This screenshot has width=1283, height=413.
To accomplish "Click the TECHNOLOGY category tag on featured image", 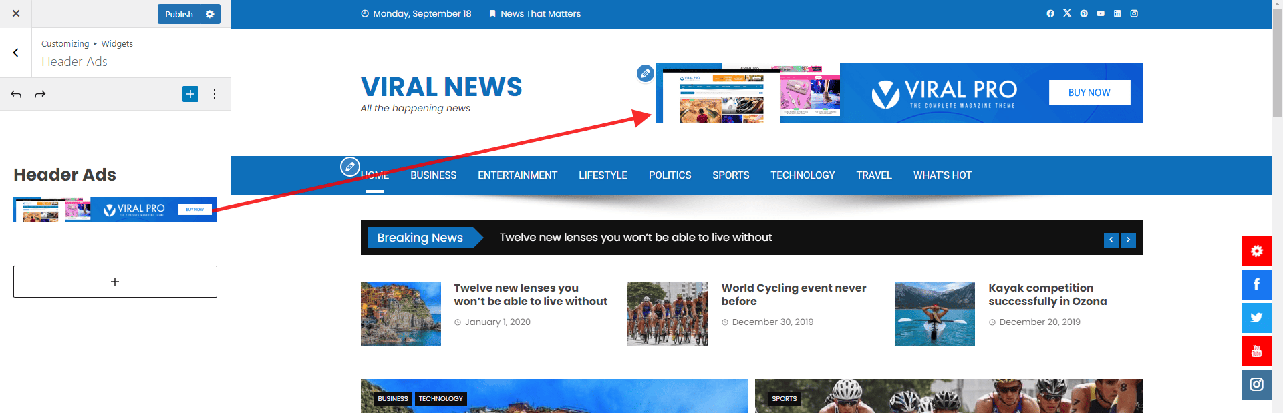I will pos(441,399).
